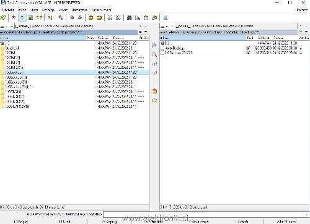Select the thumbnails view toolbar icon
Image resolution: width=310 pixels, height=224 pixels.
tap(31, 18)
